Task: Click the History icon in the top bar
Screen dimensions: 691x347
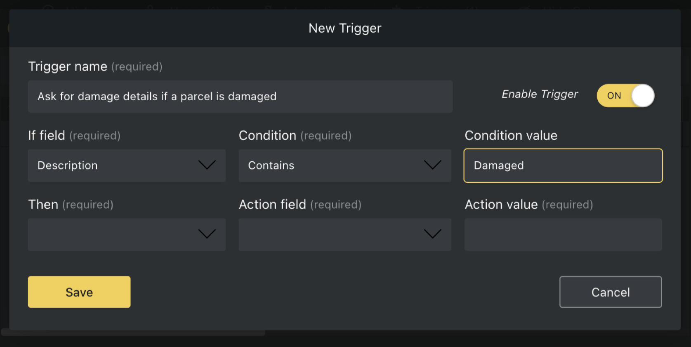Action: tap(48, 6)
